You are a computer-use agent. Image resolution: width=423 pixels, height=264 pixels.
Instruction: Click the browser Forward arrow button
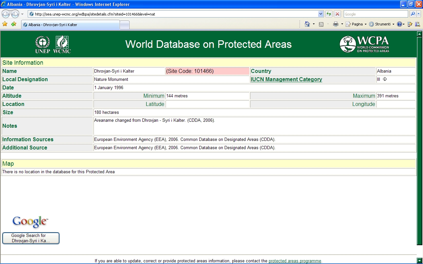(15, 14)
